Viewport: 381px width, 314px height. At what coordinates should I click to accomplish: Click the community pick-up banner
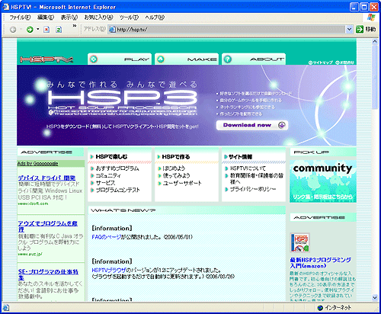[323, 181]
